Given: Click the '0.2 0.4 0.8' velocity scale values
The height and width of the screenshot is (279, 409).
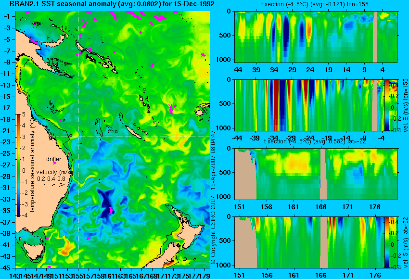Looking at the screenshot, I should (x=51, y=179).
